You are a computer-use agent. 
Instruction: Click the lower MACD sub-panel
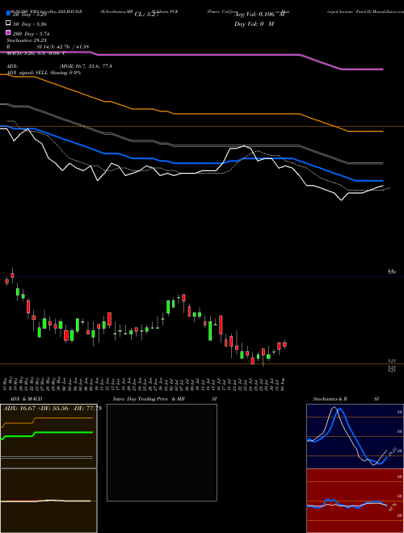[x=48, y=500]
